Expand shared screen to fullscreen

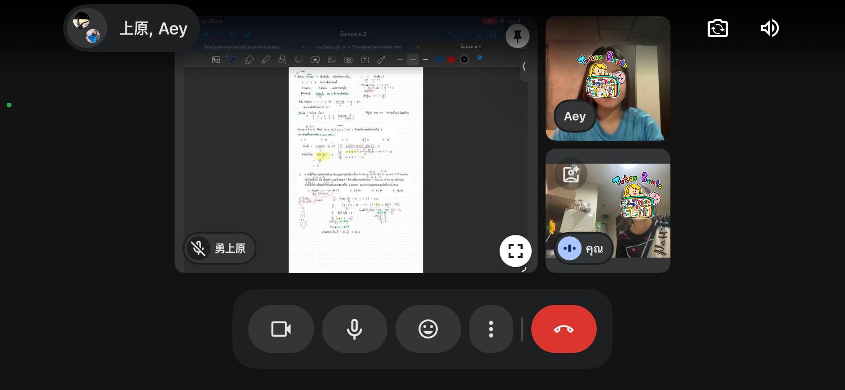(515, 251)
